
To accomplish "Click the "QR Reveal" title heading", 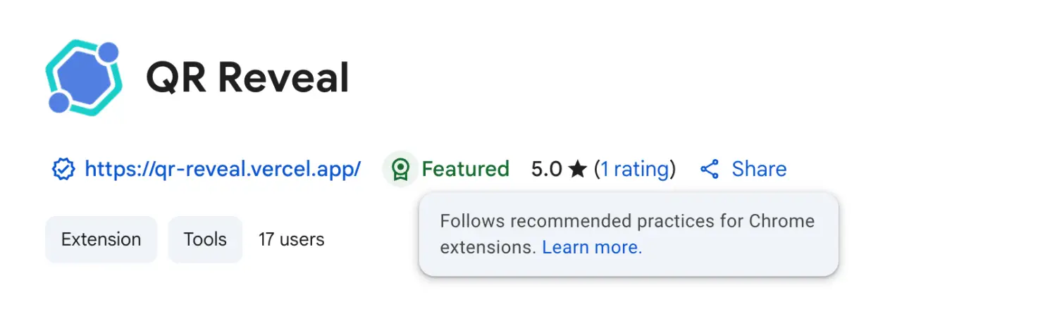I will [247, 77].
